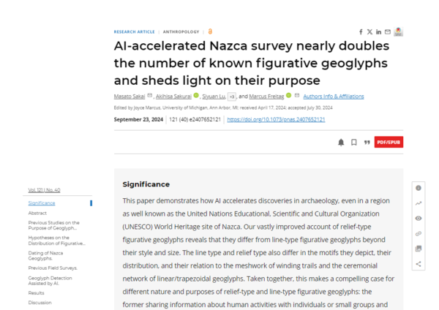Screen dimensions: 439x310
Task: Open Vol. 121 No. 40 issue link
Action: tap(44, 190)
